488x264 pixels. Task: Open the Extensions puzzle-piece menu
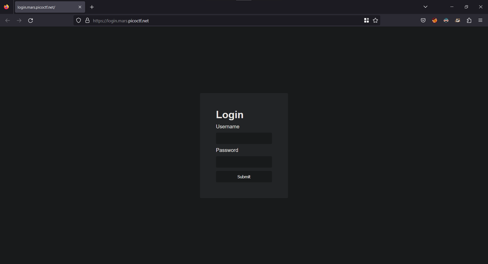(x=469, y=21)
